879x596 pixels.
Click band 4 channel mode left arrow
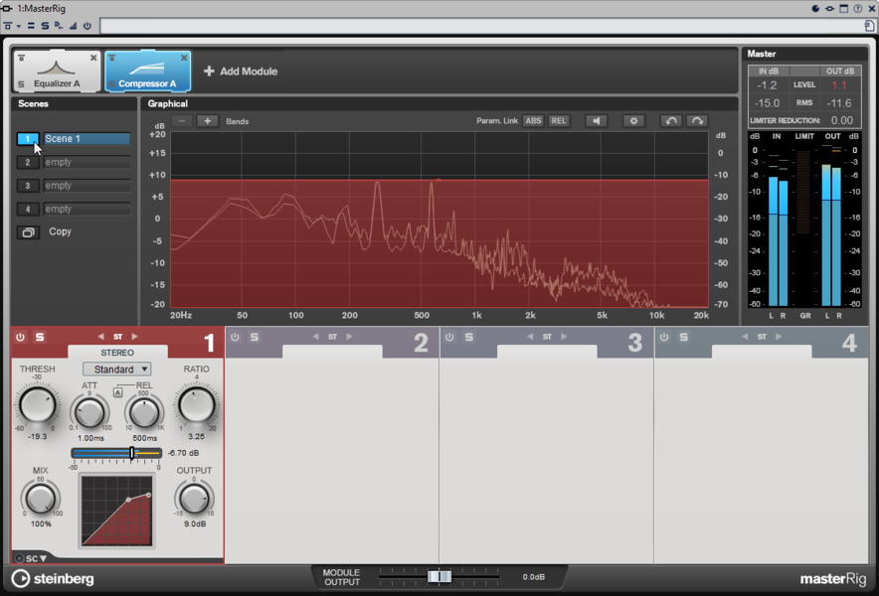pyautogui.click(x=745, y=337)
